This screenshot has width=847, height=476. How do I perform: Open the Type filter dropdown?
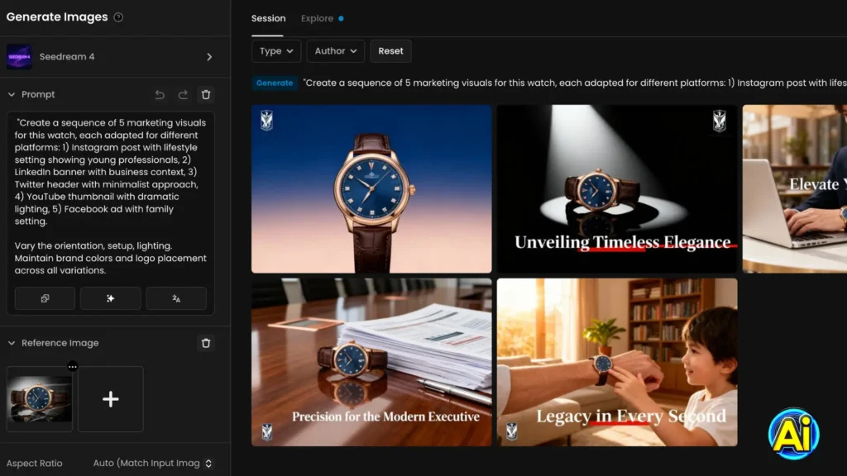click(x=276, y=51)
